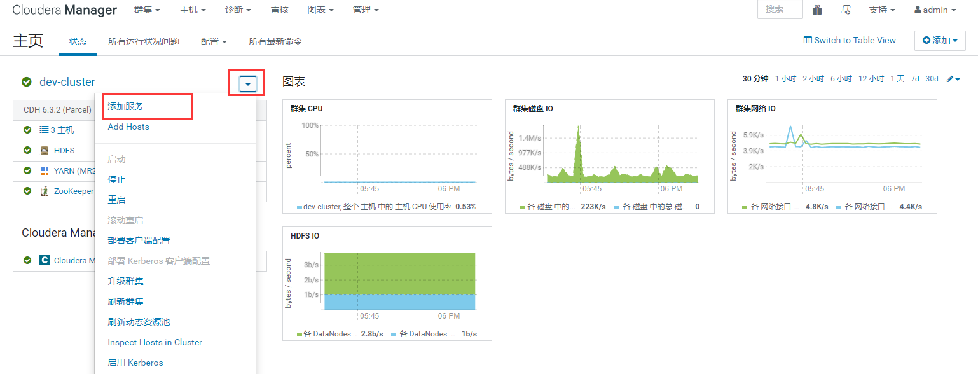Open the 3 主机 link

(x=62, y=130)
